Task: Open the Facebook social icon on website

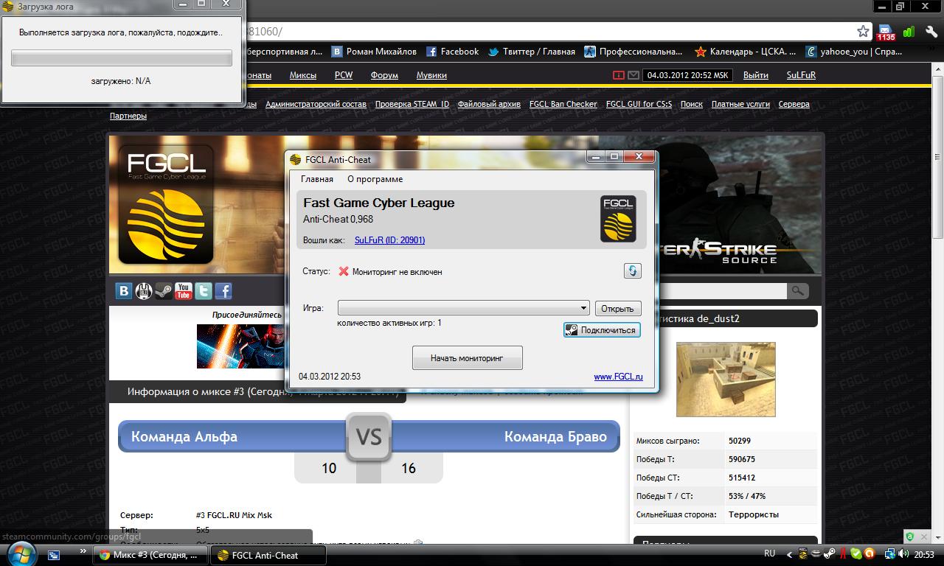Action: 223,291
